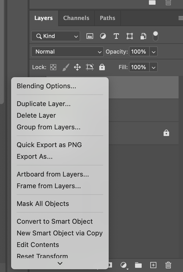Open the Fill percentage slider

(x=153, y=67)
